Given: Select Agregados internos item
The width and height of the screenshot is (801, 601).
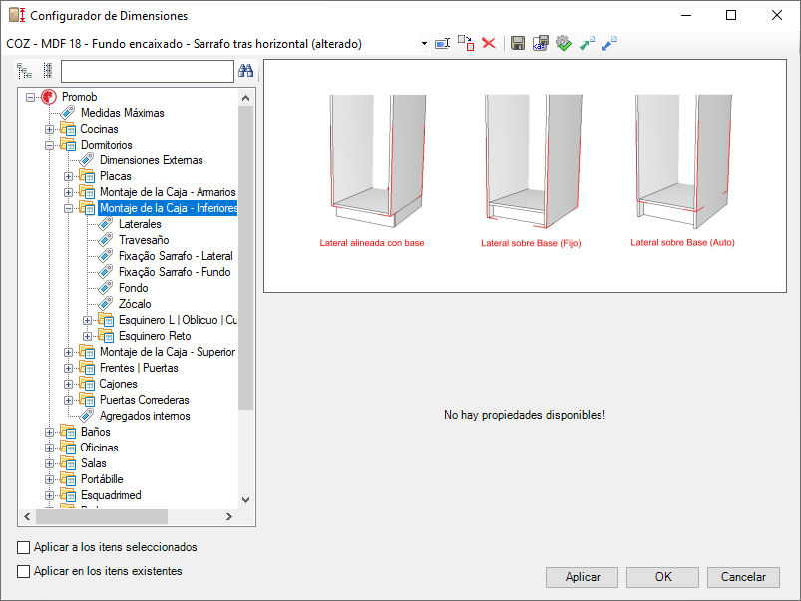Looking at the screenshot, I should click(x=145, y=416).
